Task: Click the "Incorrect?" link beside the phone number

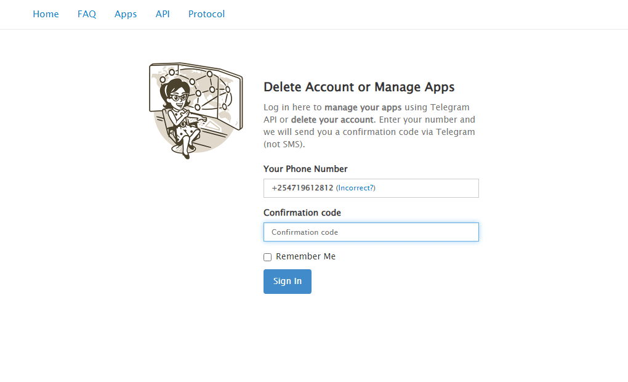Action: coord(356,188)
